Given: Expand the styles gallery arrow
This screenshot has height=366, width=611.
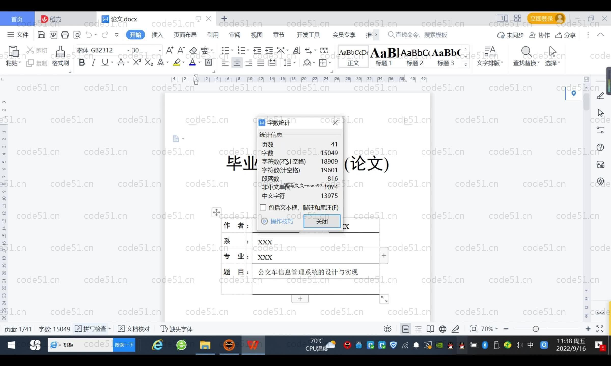Looking at the screenshot, I should pyautogui.click(x=466, y=65).
